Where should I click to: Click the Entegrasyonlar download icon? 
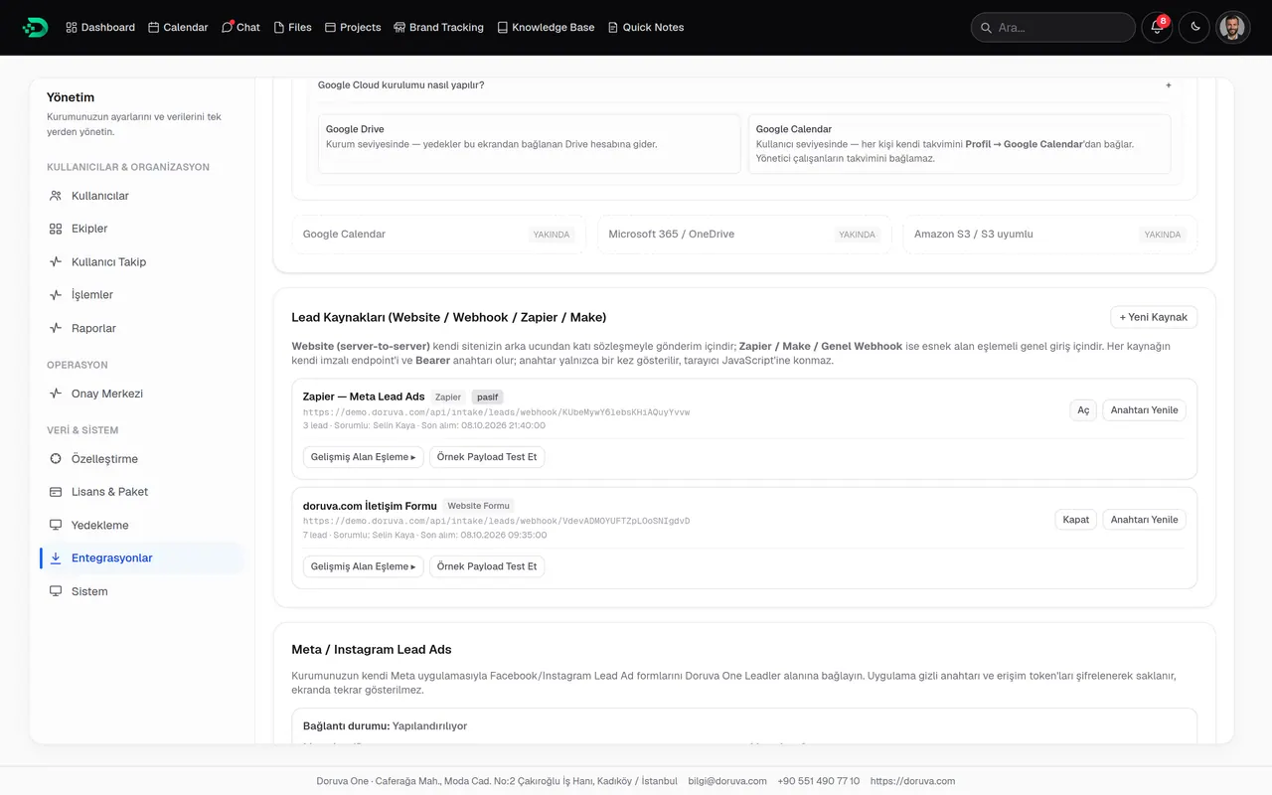click(56, 558)
